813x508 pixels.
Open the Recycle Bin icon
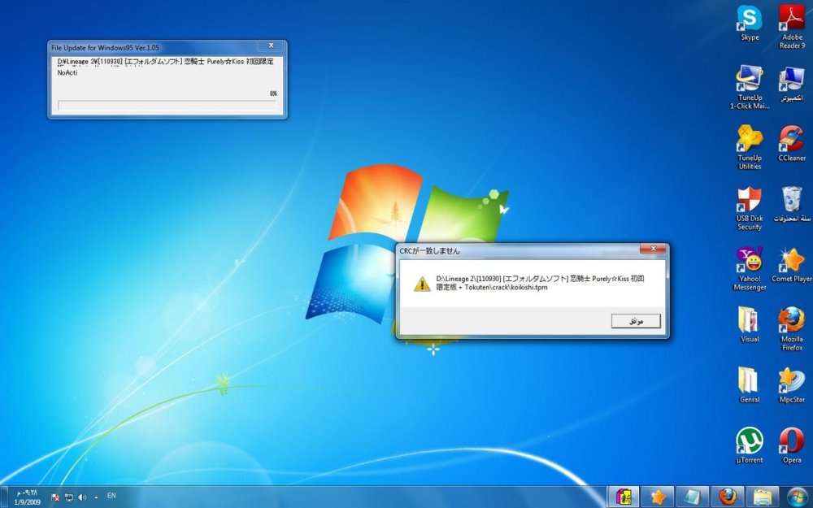791,200
